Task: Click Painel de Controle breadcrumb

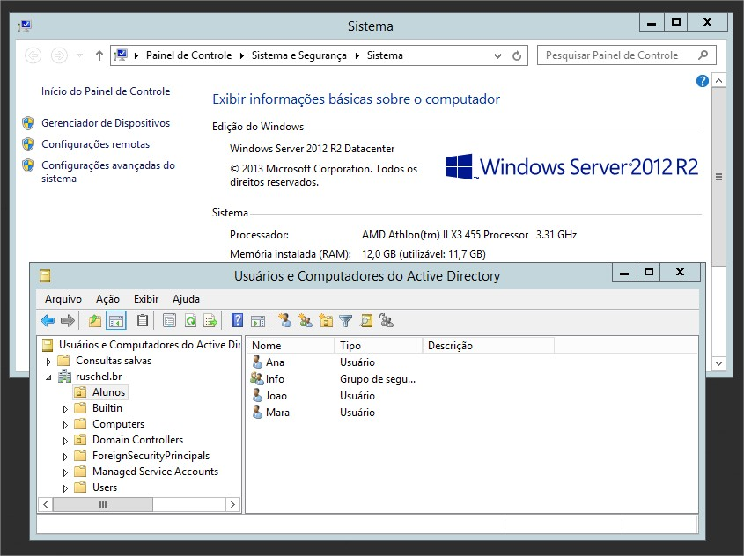Action: [188, 55]
